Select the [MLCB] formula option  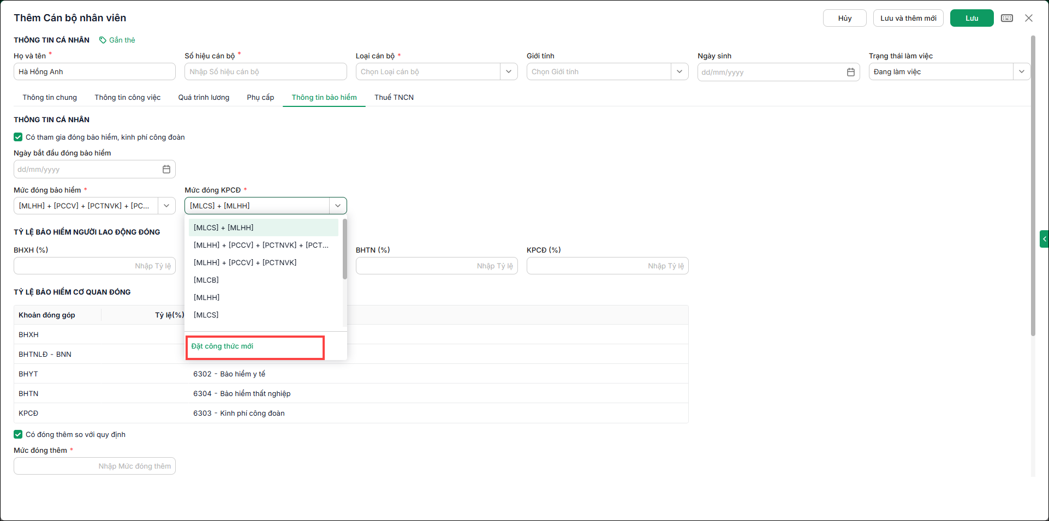264,280
